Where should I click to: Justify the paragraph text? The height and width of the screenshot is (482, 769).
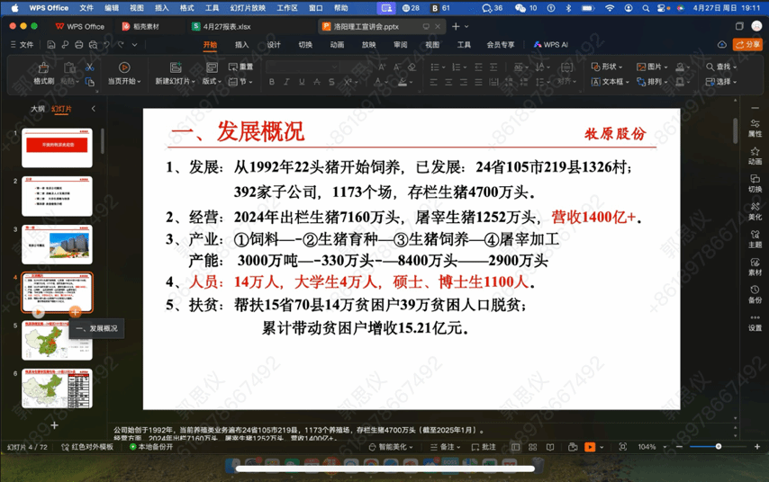click(x=479, y=82)
